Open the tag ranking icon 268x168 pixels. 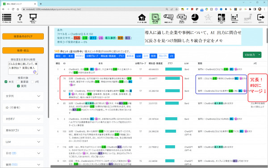(168, 18)
